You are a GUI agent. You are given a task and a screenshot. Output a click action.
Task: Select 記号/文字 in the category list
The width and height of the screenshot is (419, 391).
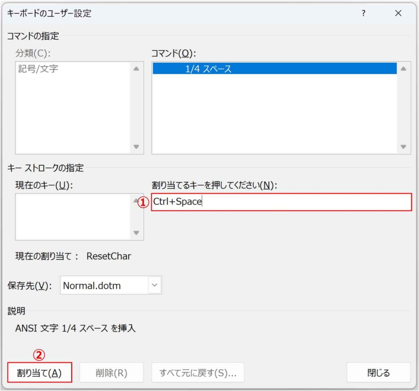click(38, 69)
